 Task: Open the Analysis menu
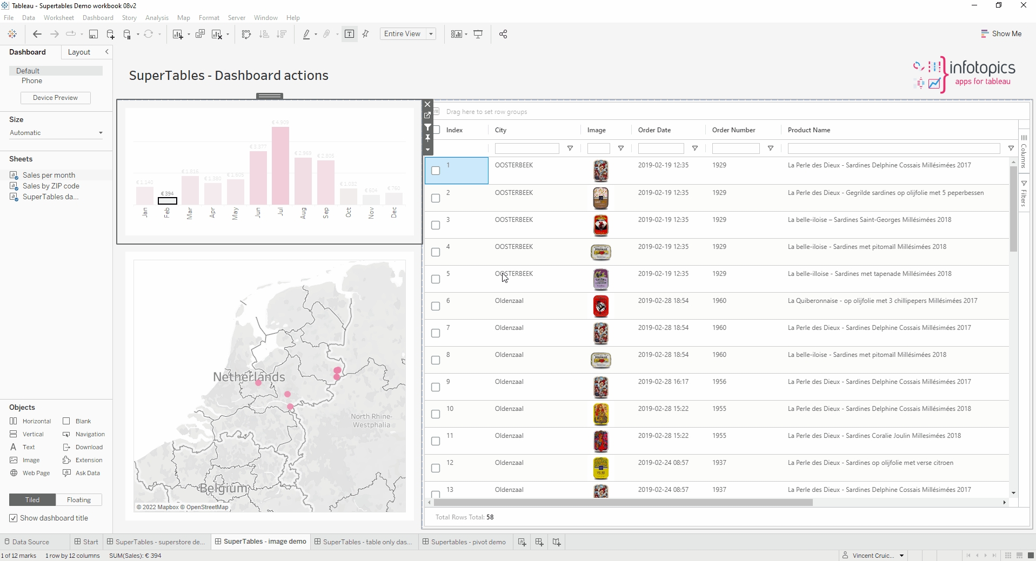157,18
